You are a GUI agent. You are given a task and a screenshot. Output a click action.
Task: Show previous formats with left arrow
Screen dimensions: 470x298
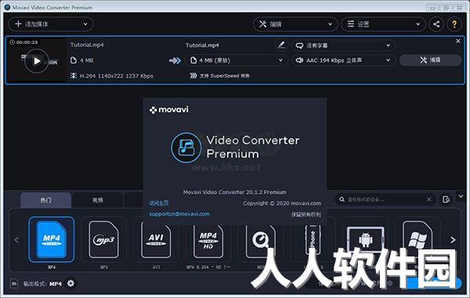coord(16,240)
